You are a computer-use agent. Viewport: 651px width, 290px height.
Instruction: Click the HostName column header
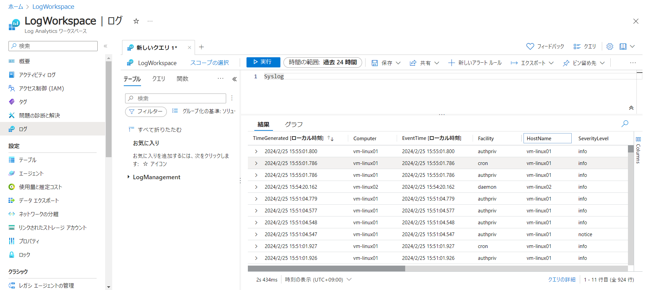coord(547,138)
